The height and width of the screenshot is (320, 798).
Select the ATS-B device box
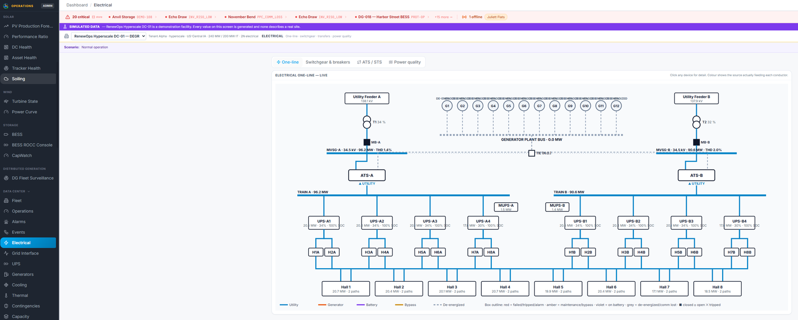[696, 175]
